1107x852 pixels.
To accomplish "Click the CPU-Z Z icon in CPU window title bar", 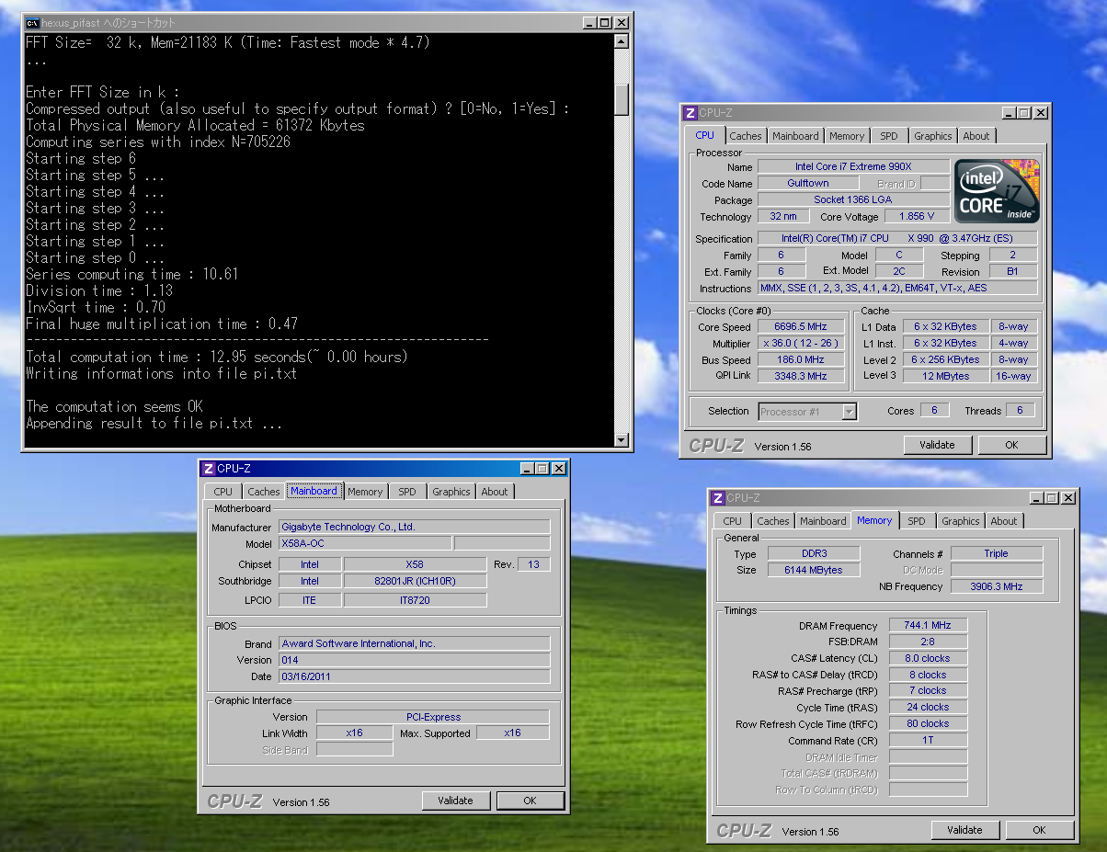I will coord(690,113).
